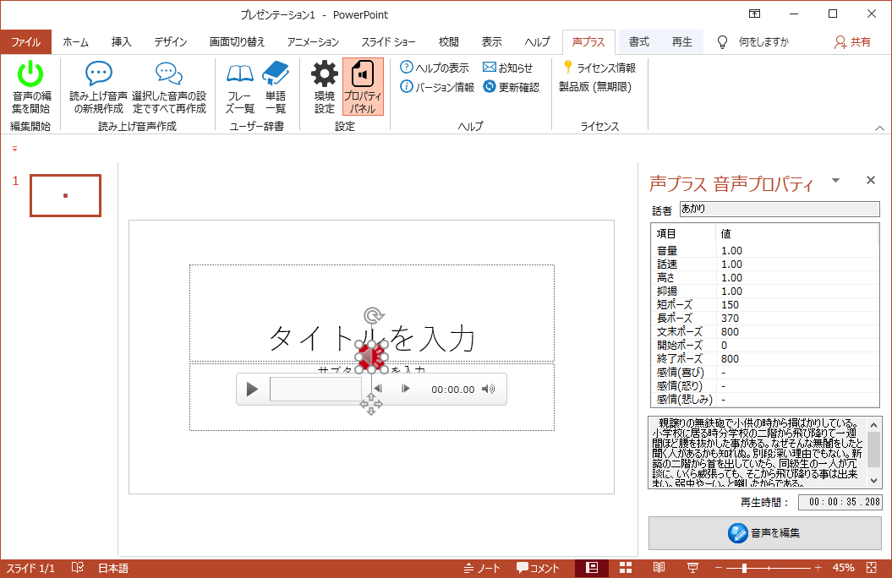Click the 何をしますか search field

(763, 42)
